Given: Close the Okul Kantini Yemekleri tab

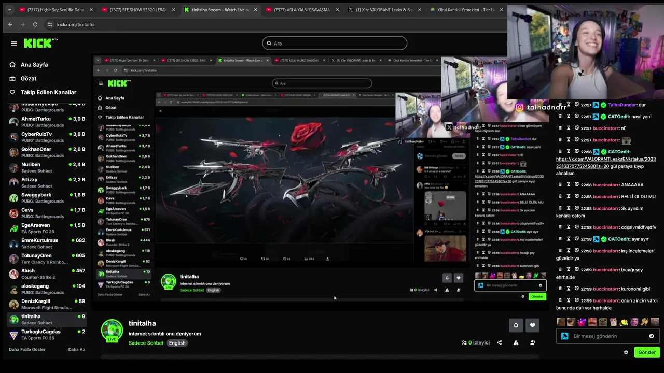Looking at the screenshot, I should tap(501, 10).
